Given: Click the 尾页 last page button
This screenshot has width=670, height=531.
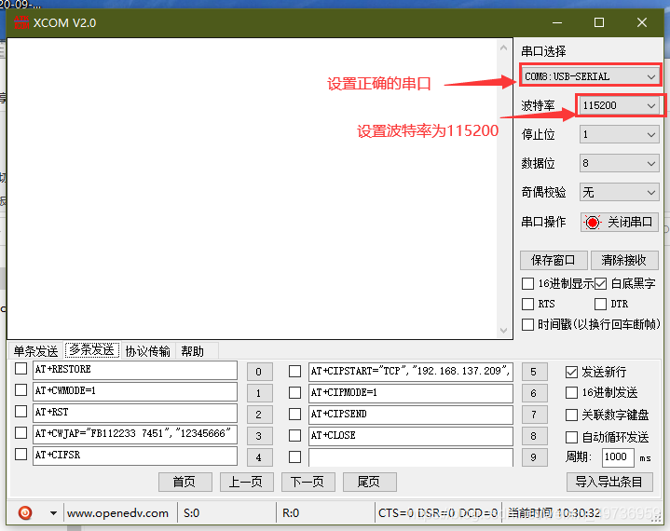Looking at the screenshot, I should 370,482.
